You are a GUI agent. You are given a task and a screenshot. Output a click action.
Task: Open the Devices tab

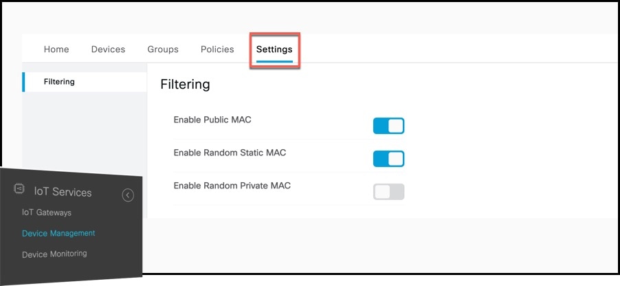pyautogui.click(x=109, y=49)
